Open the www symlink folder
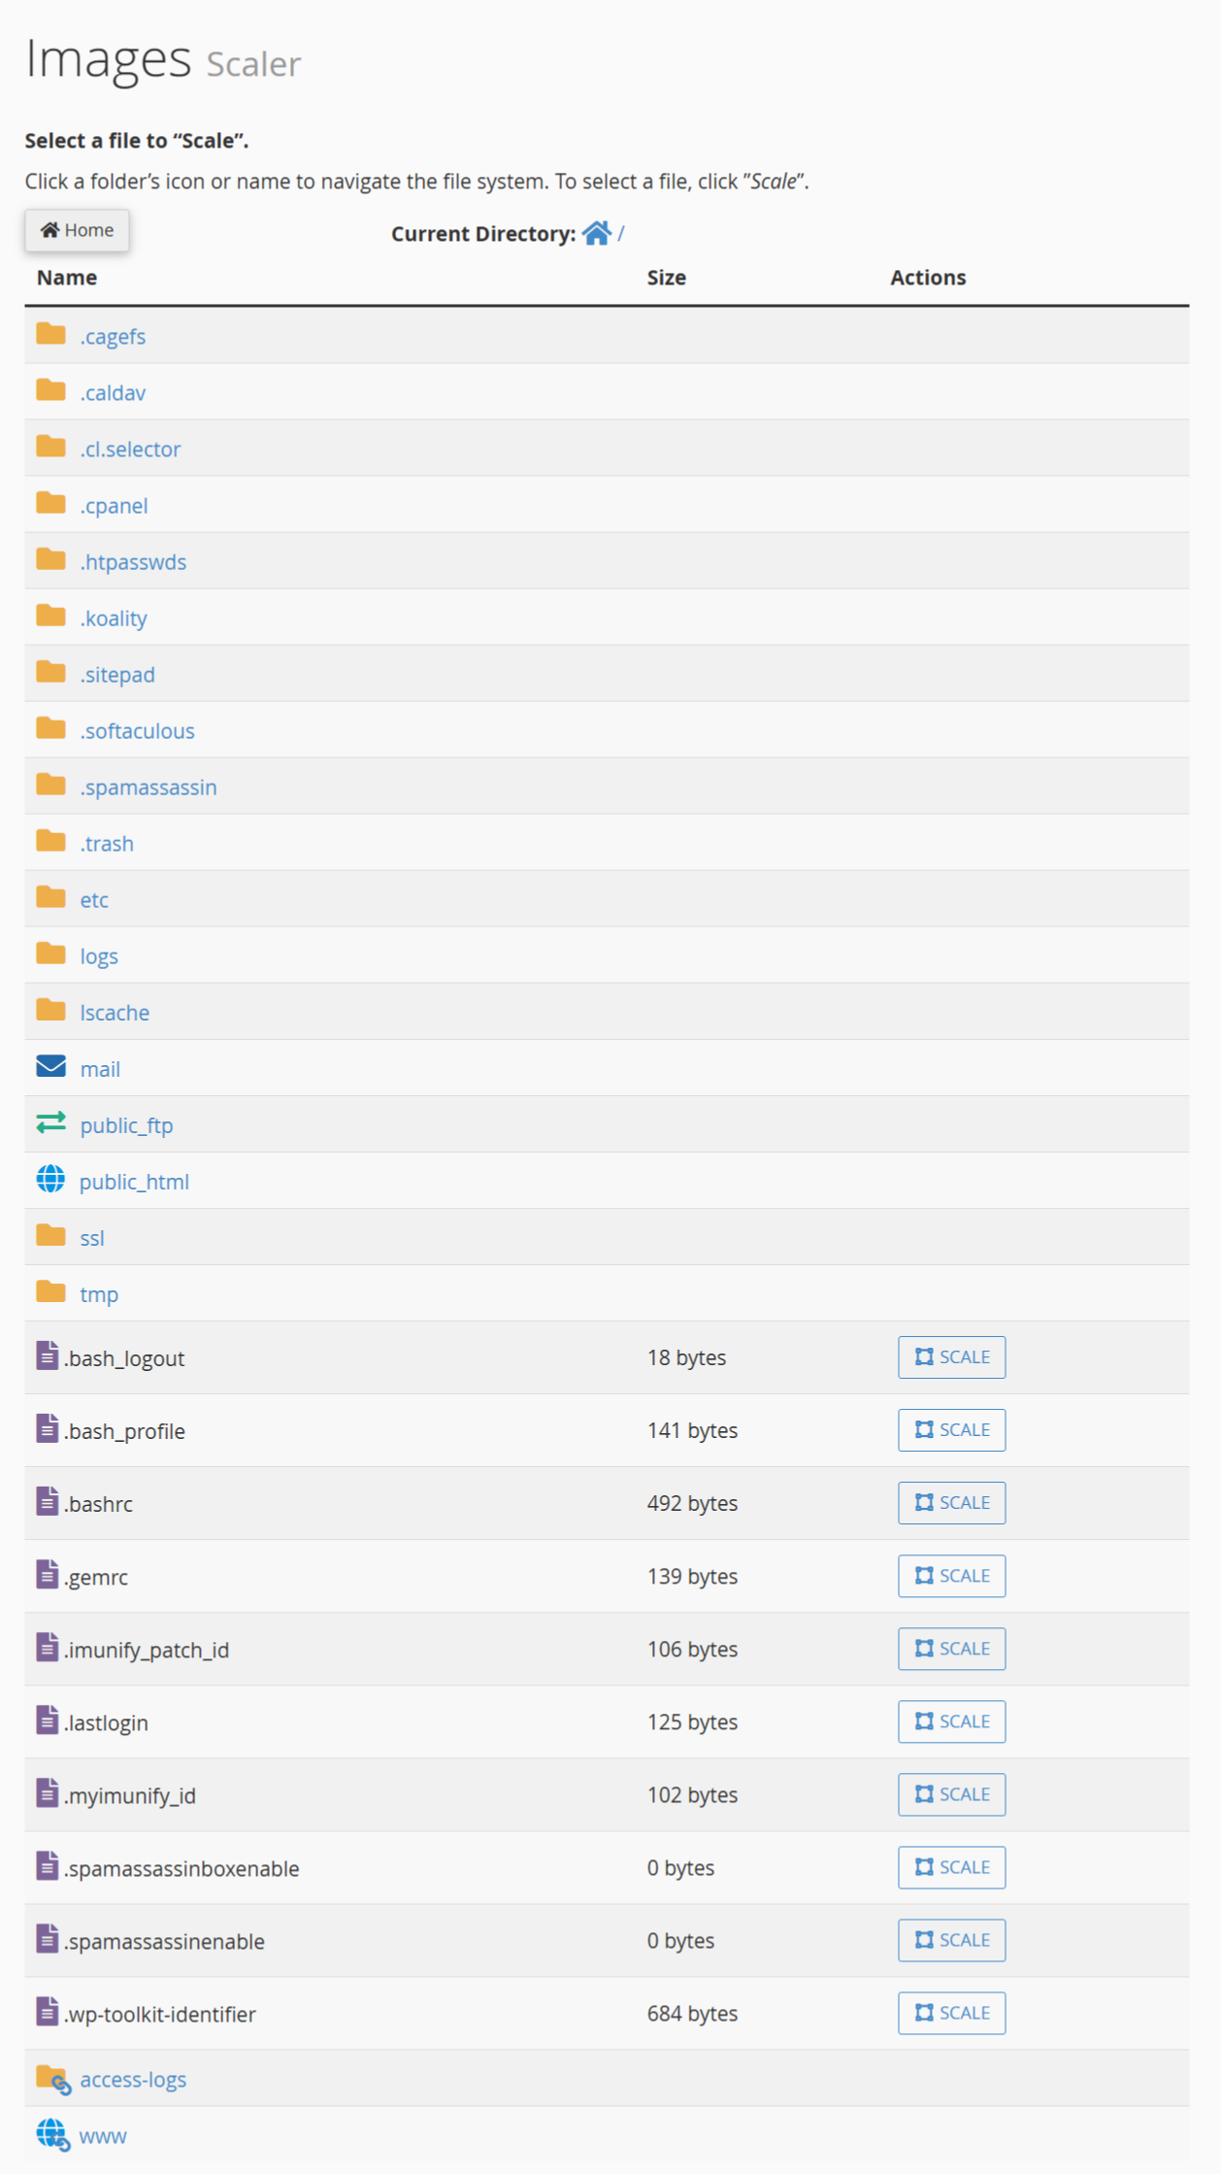The width and height of the screenshot is (1221, 2174). tap(103, 2136)
